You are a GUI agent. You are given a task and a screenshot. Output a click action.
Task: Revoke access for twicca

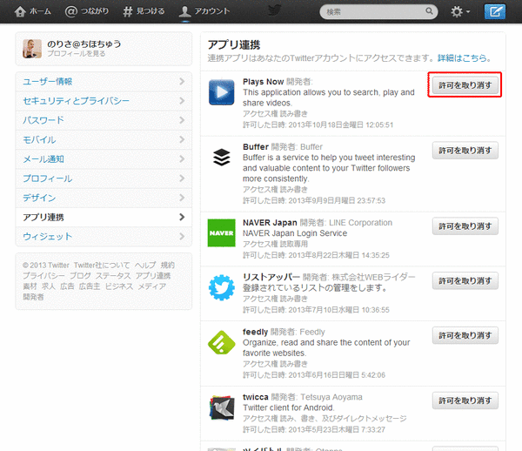pos(465,401)
